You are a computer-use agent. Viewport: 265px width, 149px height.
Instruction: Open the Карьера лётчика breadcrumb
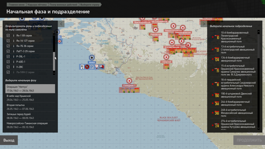[37, 4]
